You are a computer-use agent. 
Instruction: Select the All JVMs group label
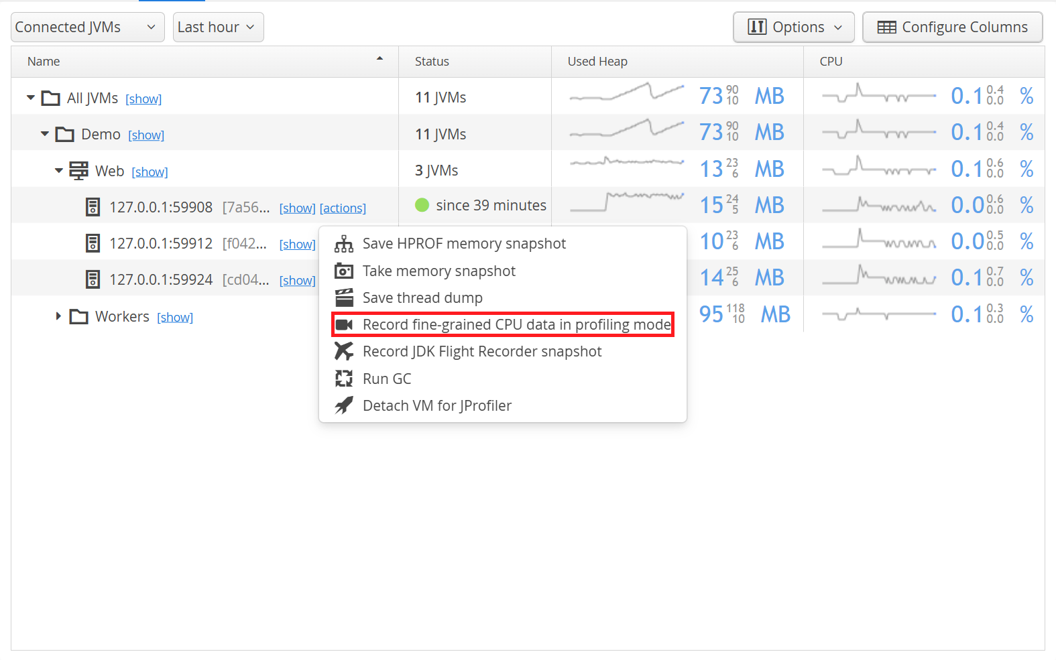click(x=93, y=98)
